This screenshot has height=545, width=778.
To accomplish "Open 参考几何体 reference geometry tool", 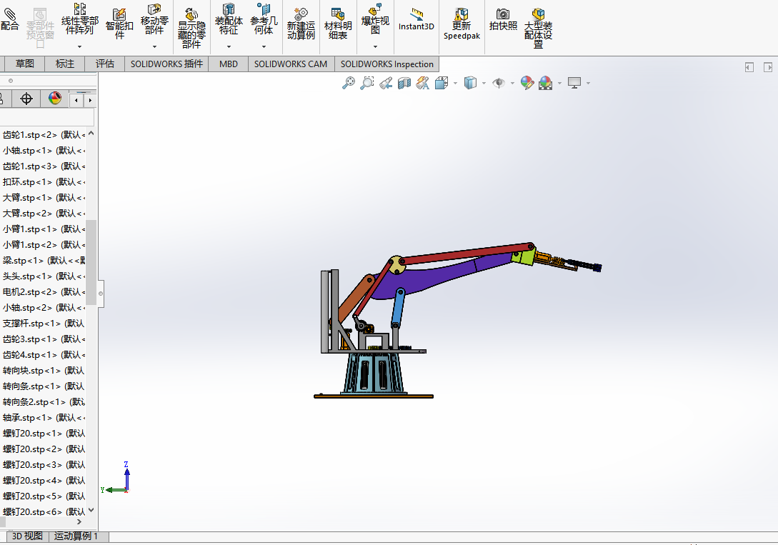I will pyautogui.click(x=264, y=19).
